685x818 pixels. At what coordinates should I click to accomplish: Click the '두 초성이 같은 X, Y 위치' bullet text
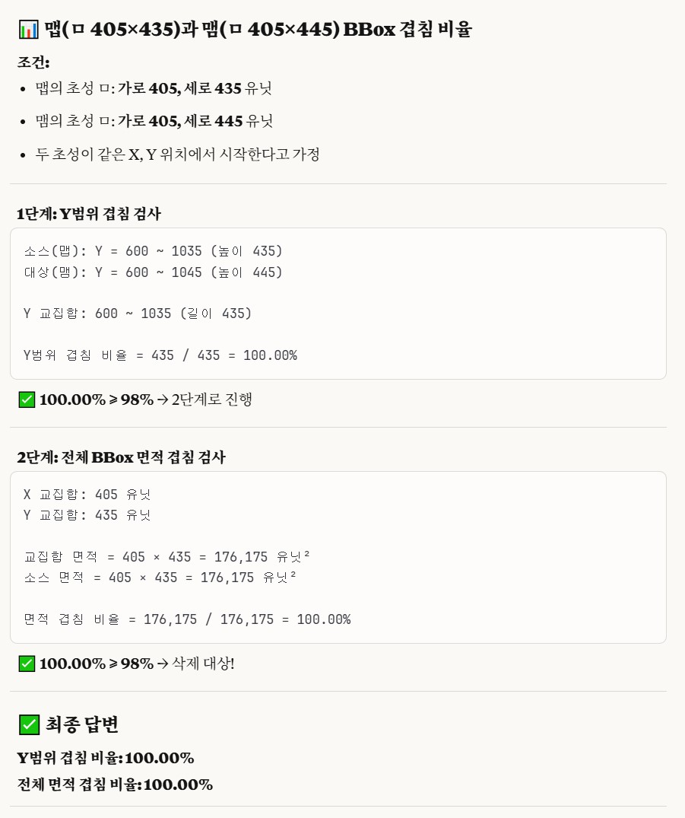click(177, 154)
